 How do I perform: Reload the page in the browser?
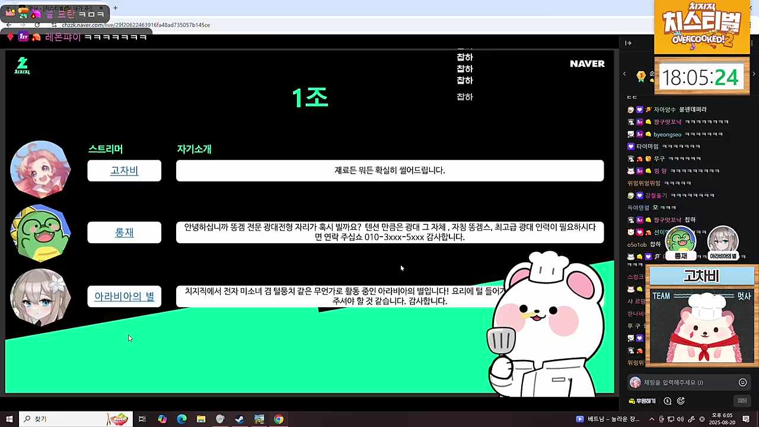[37, 25]
